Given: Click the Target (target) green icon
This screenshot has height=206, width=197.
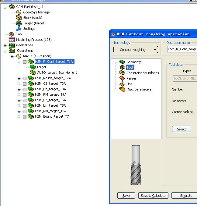Looking at the screenshot, I should (x=19, y=23).
